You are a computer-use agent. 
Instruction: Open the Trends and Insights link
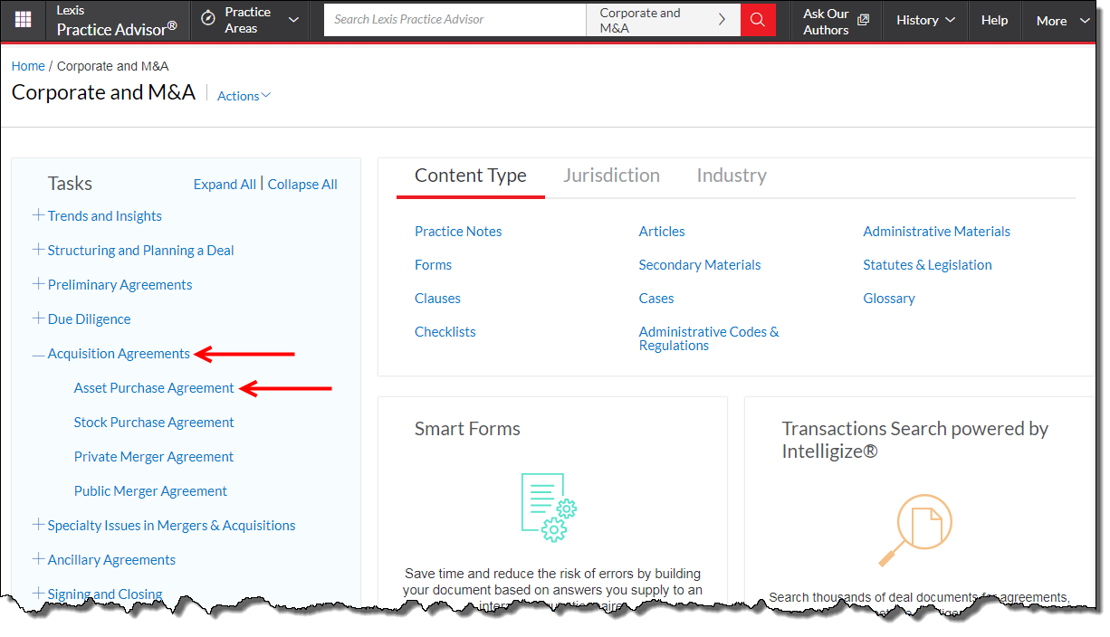coord(105,216)
